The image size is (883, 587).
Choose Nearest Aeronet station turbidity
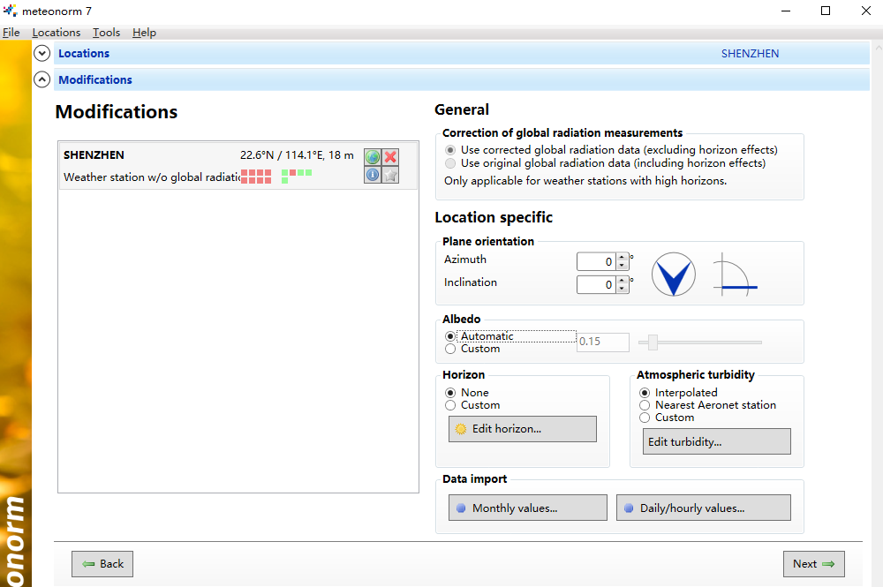point(645,405)
